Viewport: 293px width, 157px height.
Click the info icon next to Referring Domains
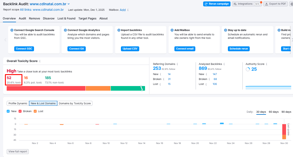(177, 64)
